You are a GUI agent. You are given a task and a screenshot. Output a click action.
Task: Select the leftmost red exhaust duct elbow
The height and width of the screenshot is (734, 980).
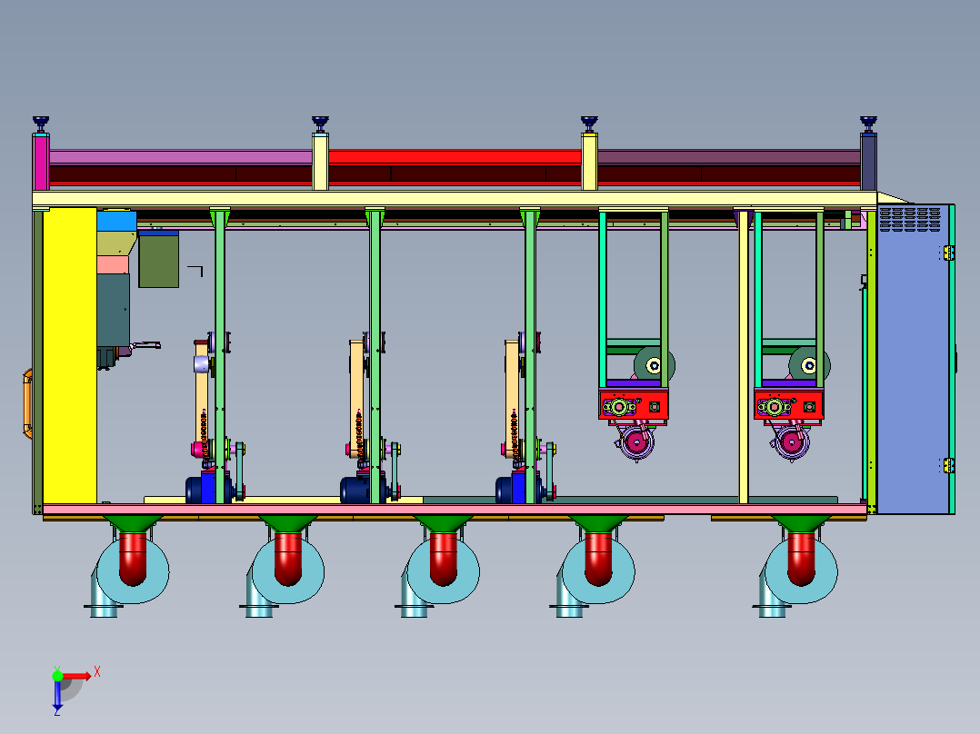[133, 558]
